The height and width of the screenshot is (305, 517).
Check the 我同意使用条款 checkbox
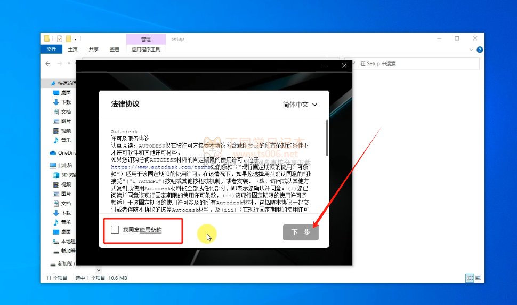pyautogui.click(x=115, y=229)
